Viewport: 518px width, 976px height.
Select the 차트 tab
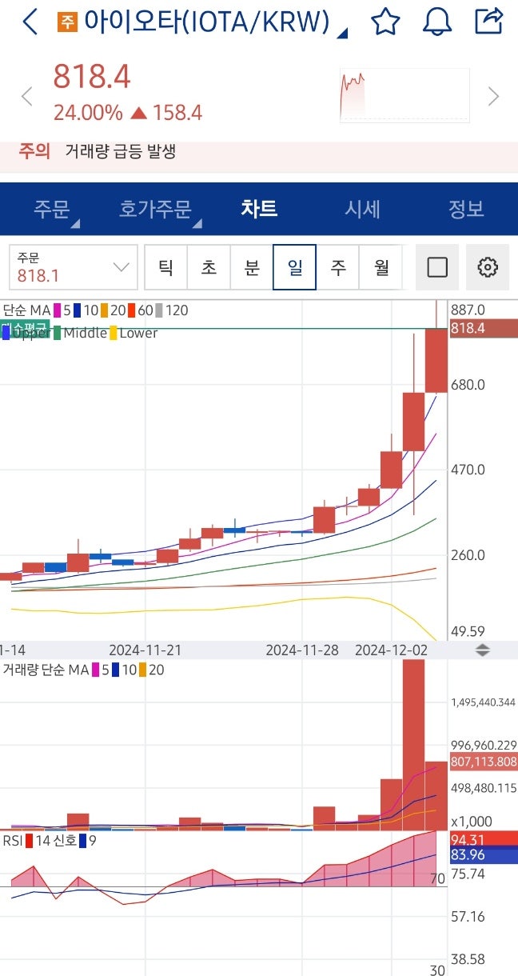click(259, 209)
